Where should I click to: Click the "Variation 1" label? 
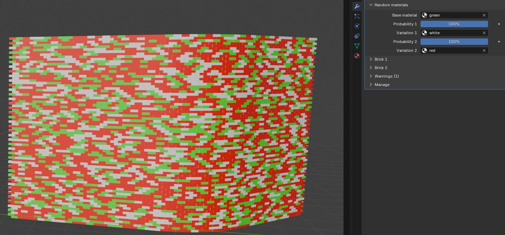click(x=407, y=33)
